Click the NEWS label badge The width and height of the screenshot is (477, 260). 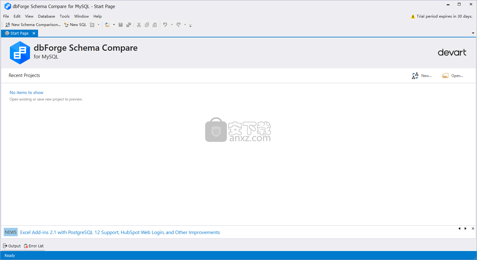tap(11, 232)
